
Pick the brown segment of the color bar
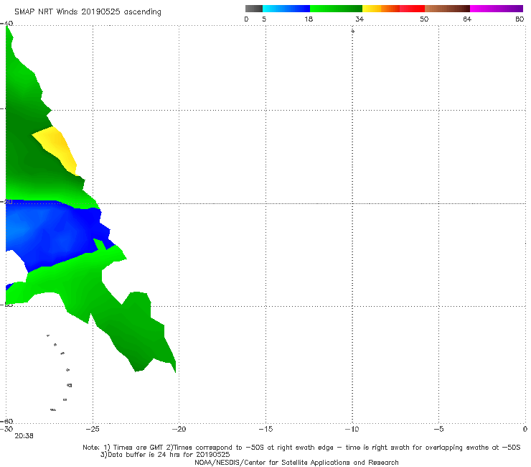click(x=447, y=9)
